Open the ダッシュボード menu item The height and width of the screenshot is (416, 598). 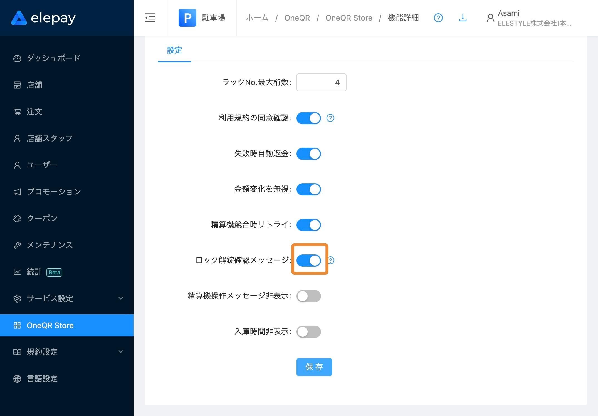point(53,58)
